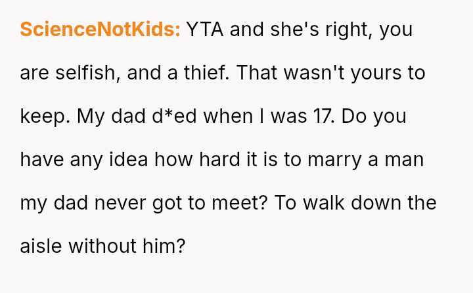The width and height of the screenshot is (473, 293).
Task: Click the word "selfish" in the comment
Action: [x=90, y=73]
